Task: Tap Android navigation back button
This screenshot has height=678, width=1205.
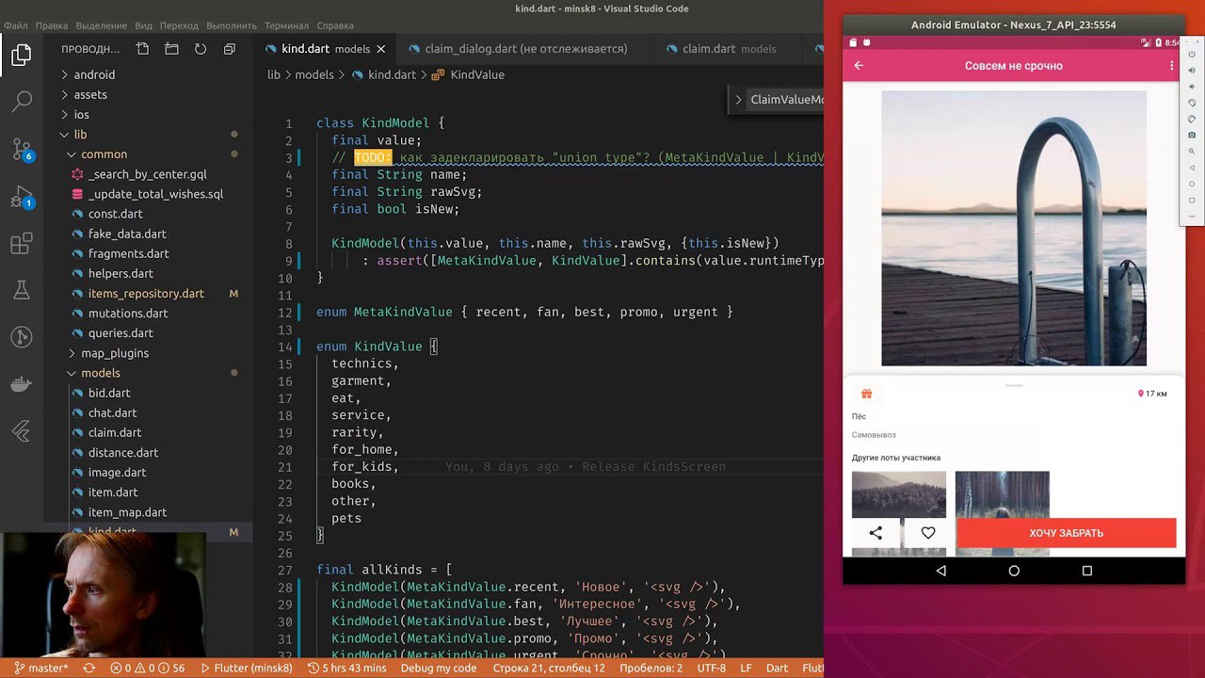Action: click(x=941, y=571)
